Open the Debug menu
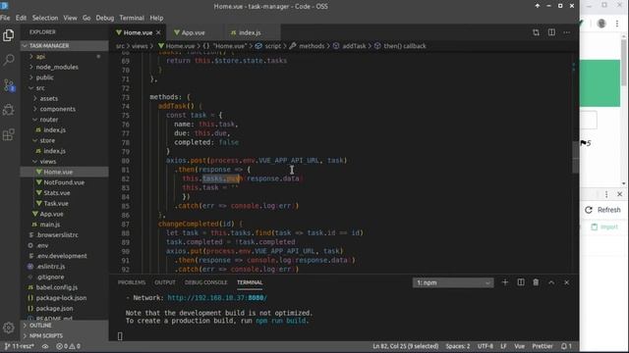629x353 pixels. tap(105, 18)
